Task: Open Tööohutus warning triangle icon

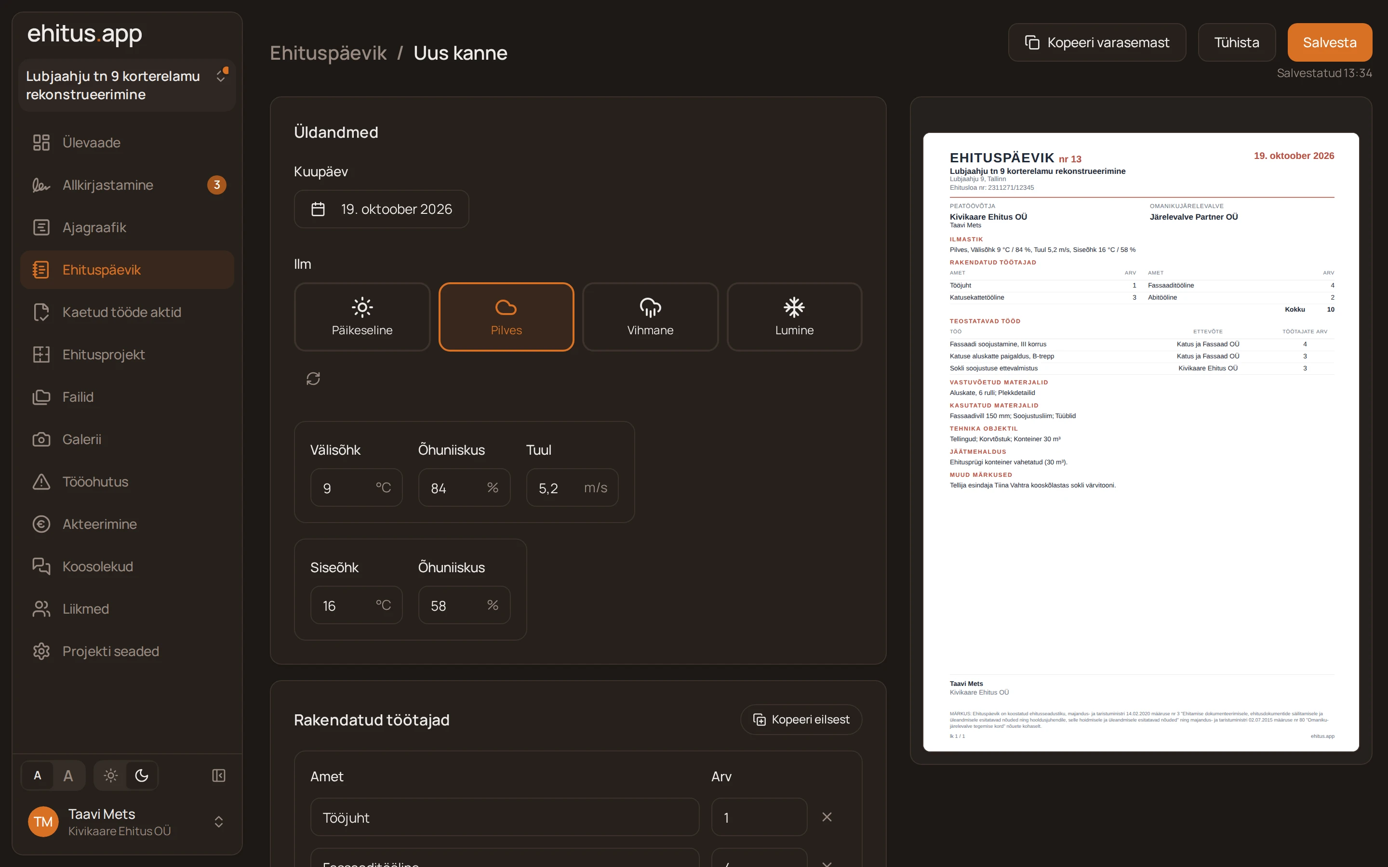Action: coord(41,482)
